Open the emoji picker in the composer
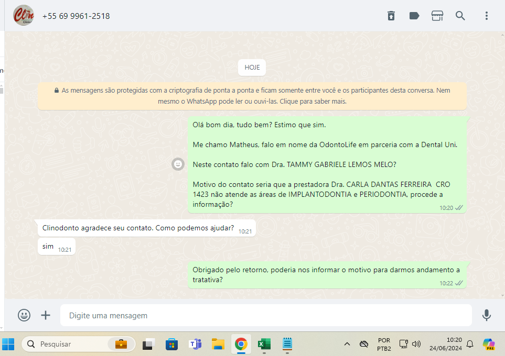Image resolution: width=505 pixels, height=356 pixels. [x=24, y=315]
